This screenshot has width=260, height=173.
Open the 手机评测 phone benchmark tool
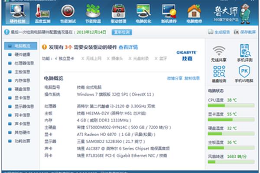tap(245, 53)
